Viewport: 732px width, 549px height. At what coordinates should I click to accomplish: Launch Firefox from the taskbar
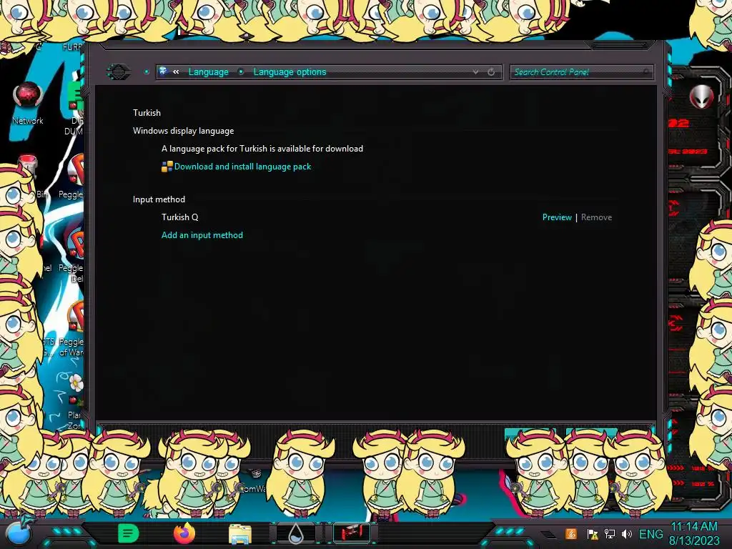click(184, 533)
